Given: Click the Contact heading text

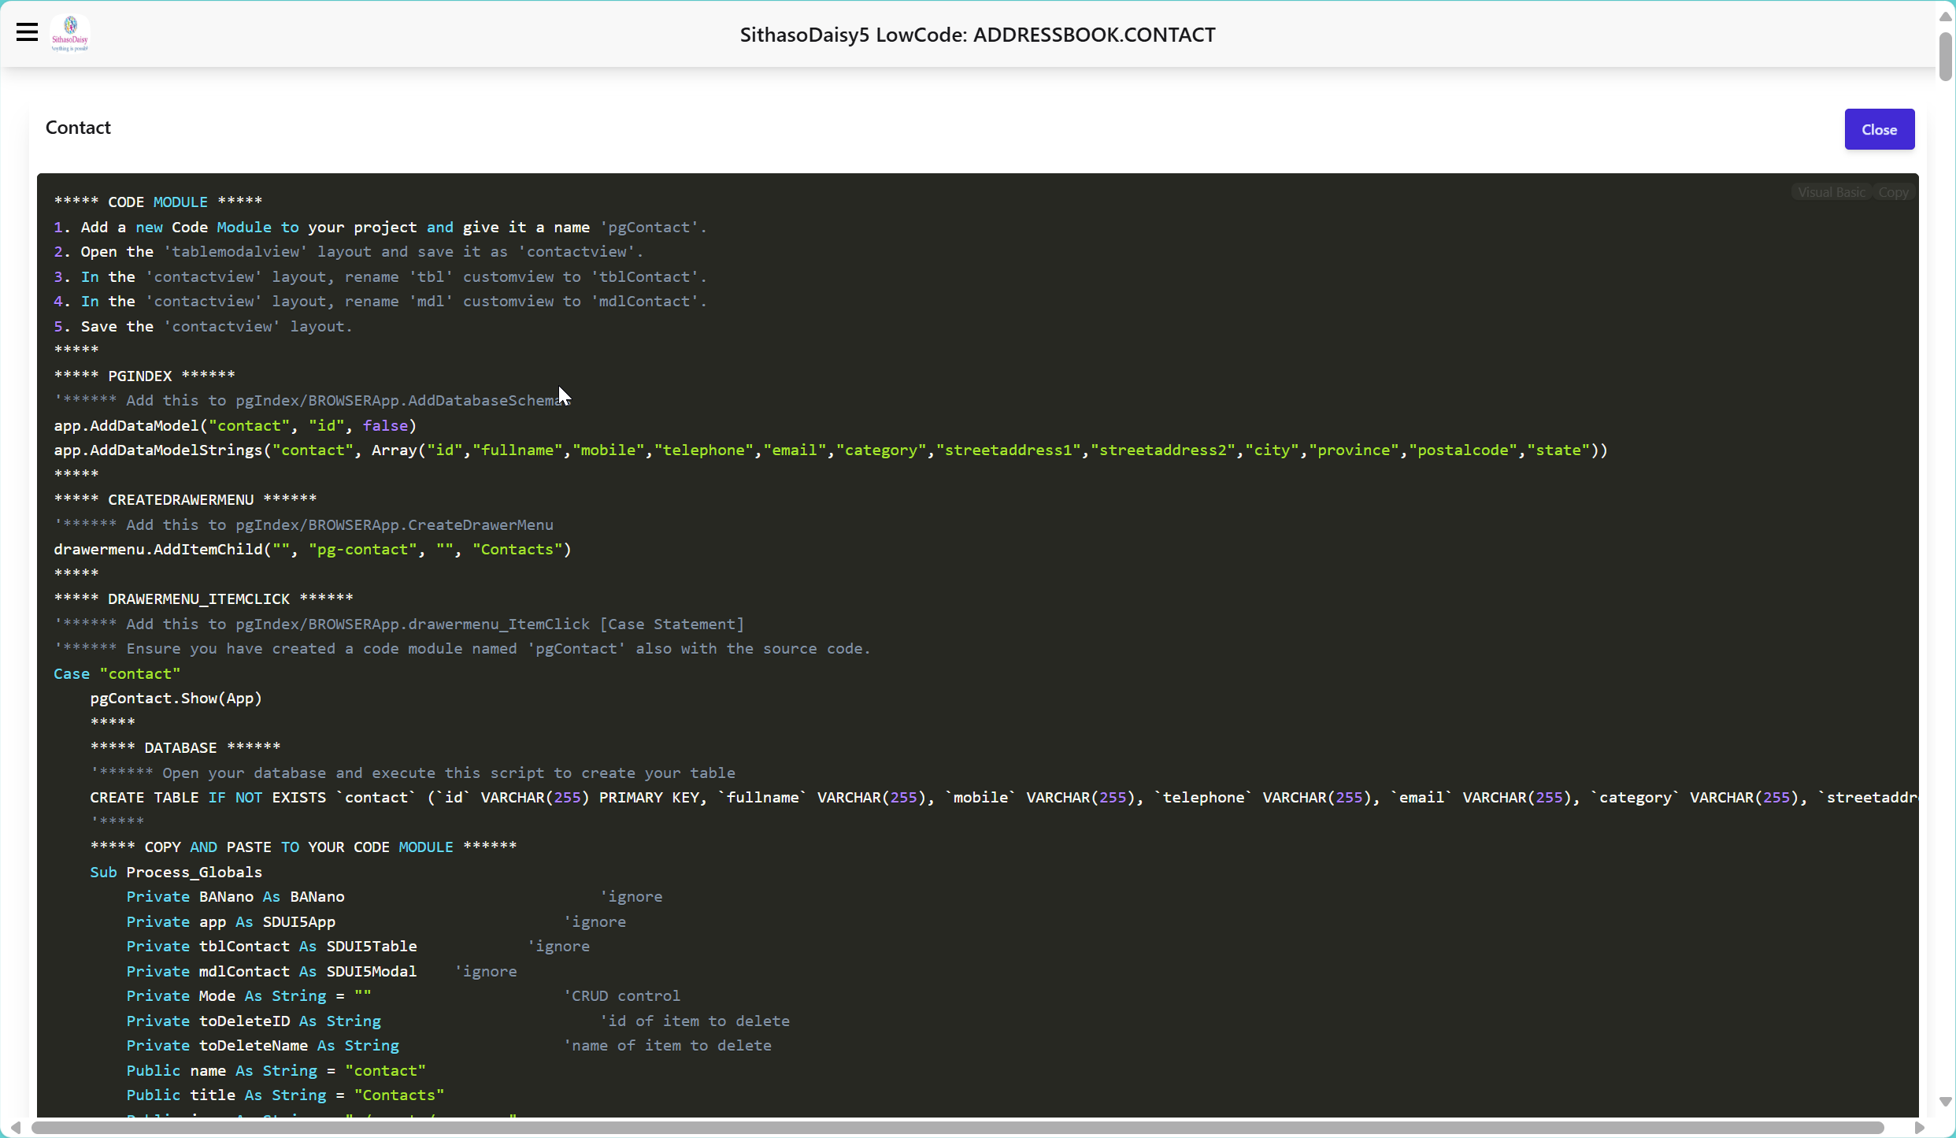Looking at the screenshot, I should [x=78, y=128].
